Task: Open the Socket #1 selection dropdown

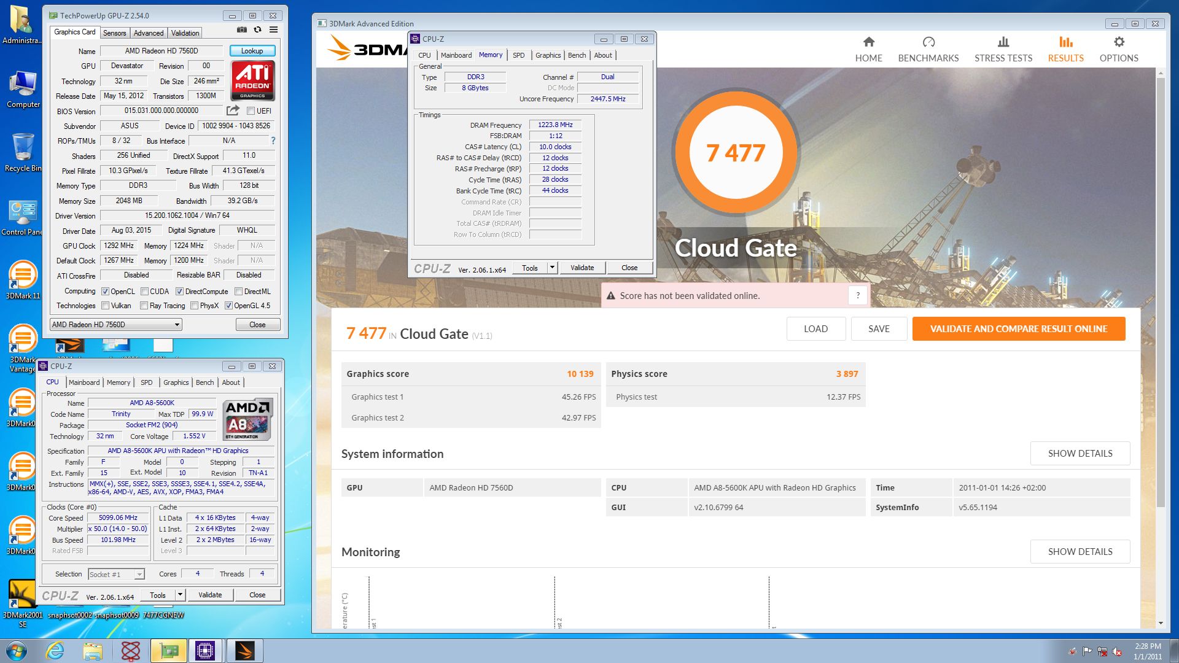Action: pos(116,575)
